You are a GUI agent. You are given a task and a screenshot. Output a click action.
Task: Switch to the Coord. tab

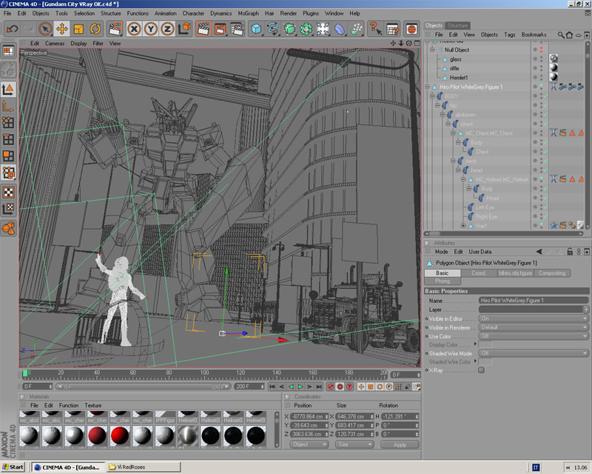click(478, 273)
